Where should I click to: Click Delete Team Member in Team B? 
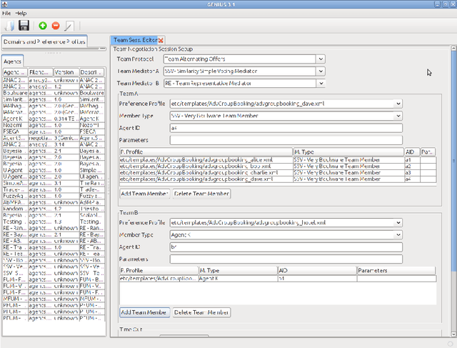[x=201, y=312]
